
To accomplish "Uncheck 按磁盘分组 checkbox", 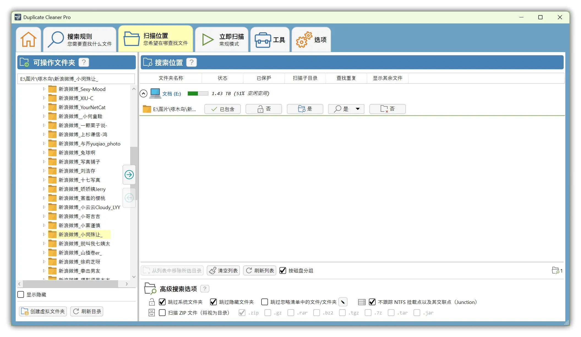I will (x=283, y=271).
